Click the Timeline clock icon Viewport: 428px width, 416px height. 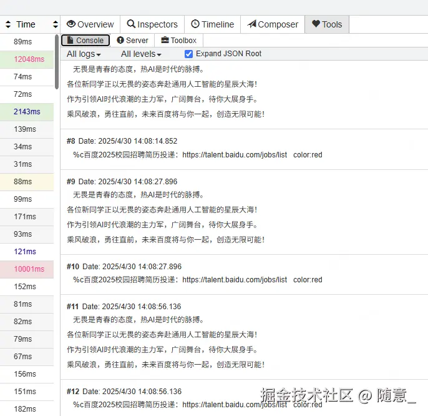(x=195, y=24)
